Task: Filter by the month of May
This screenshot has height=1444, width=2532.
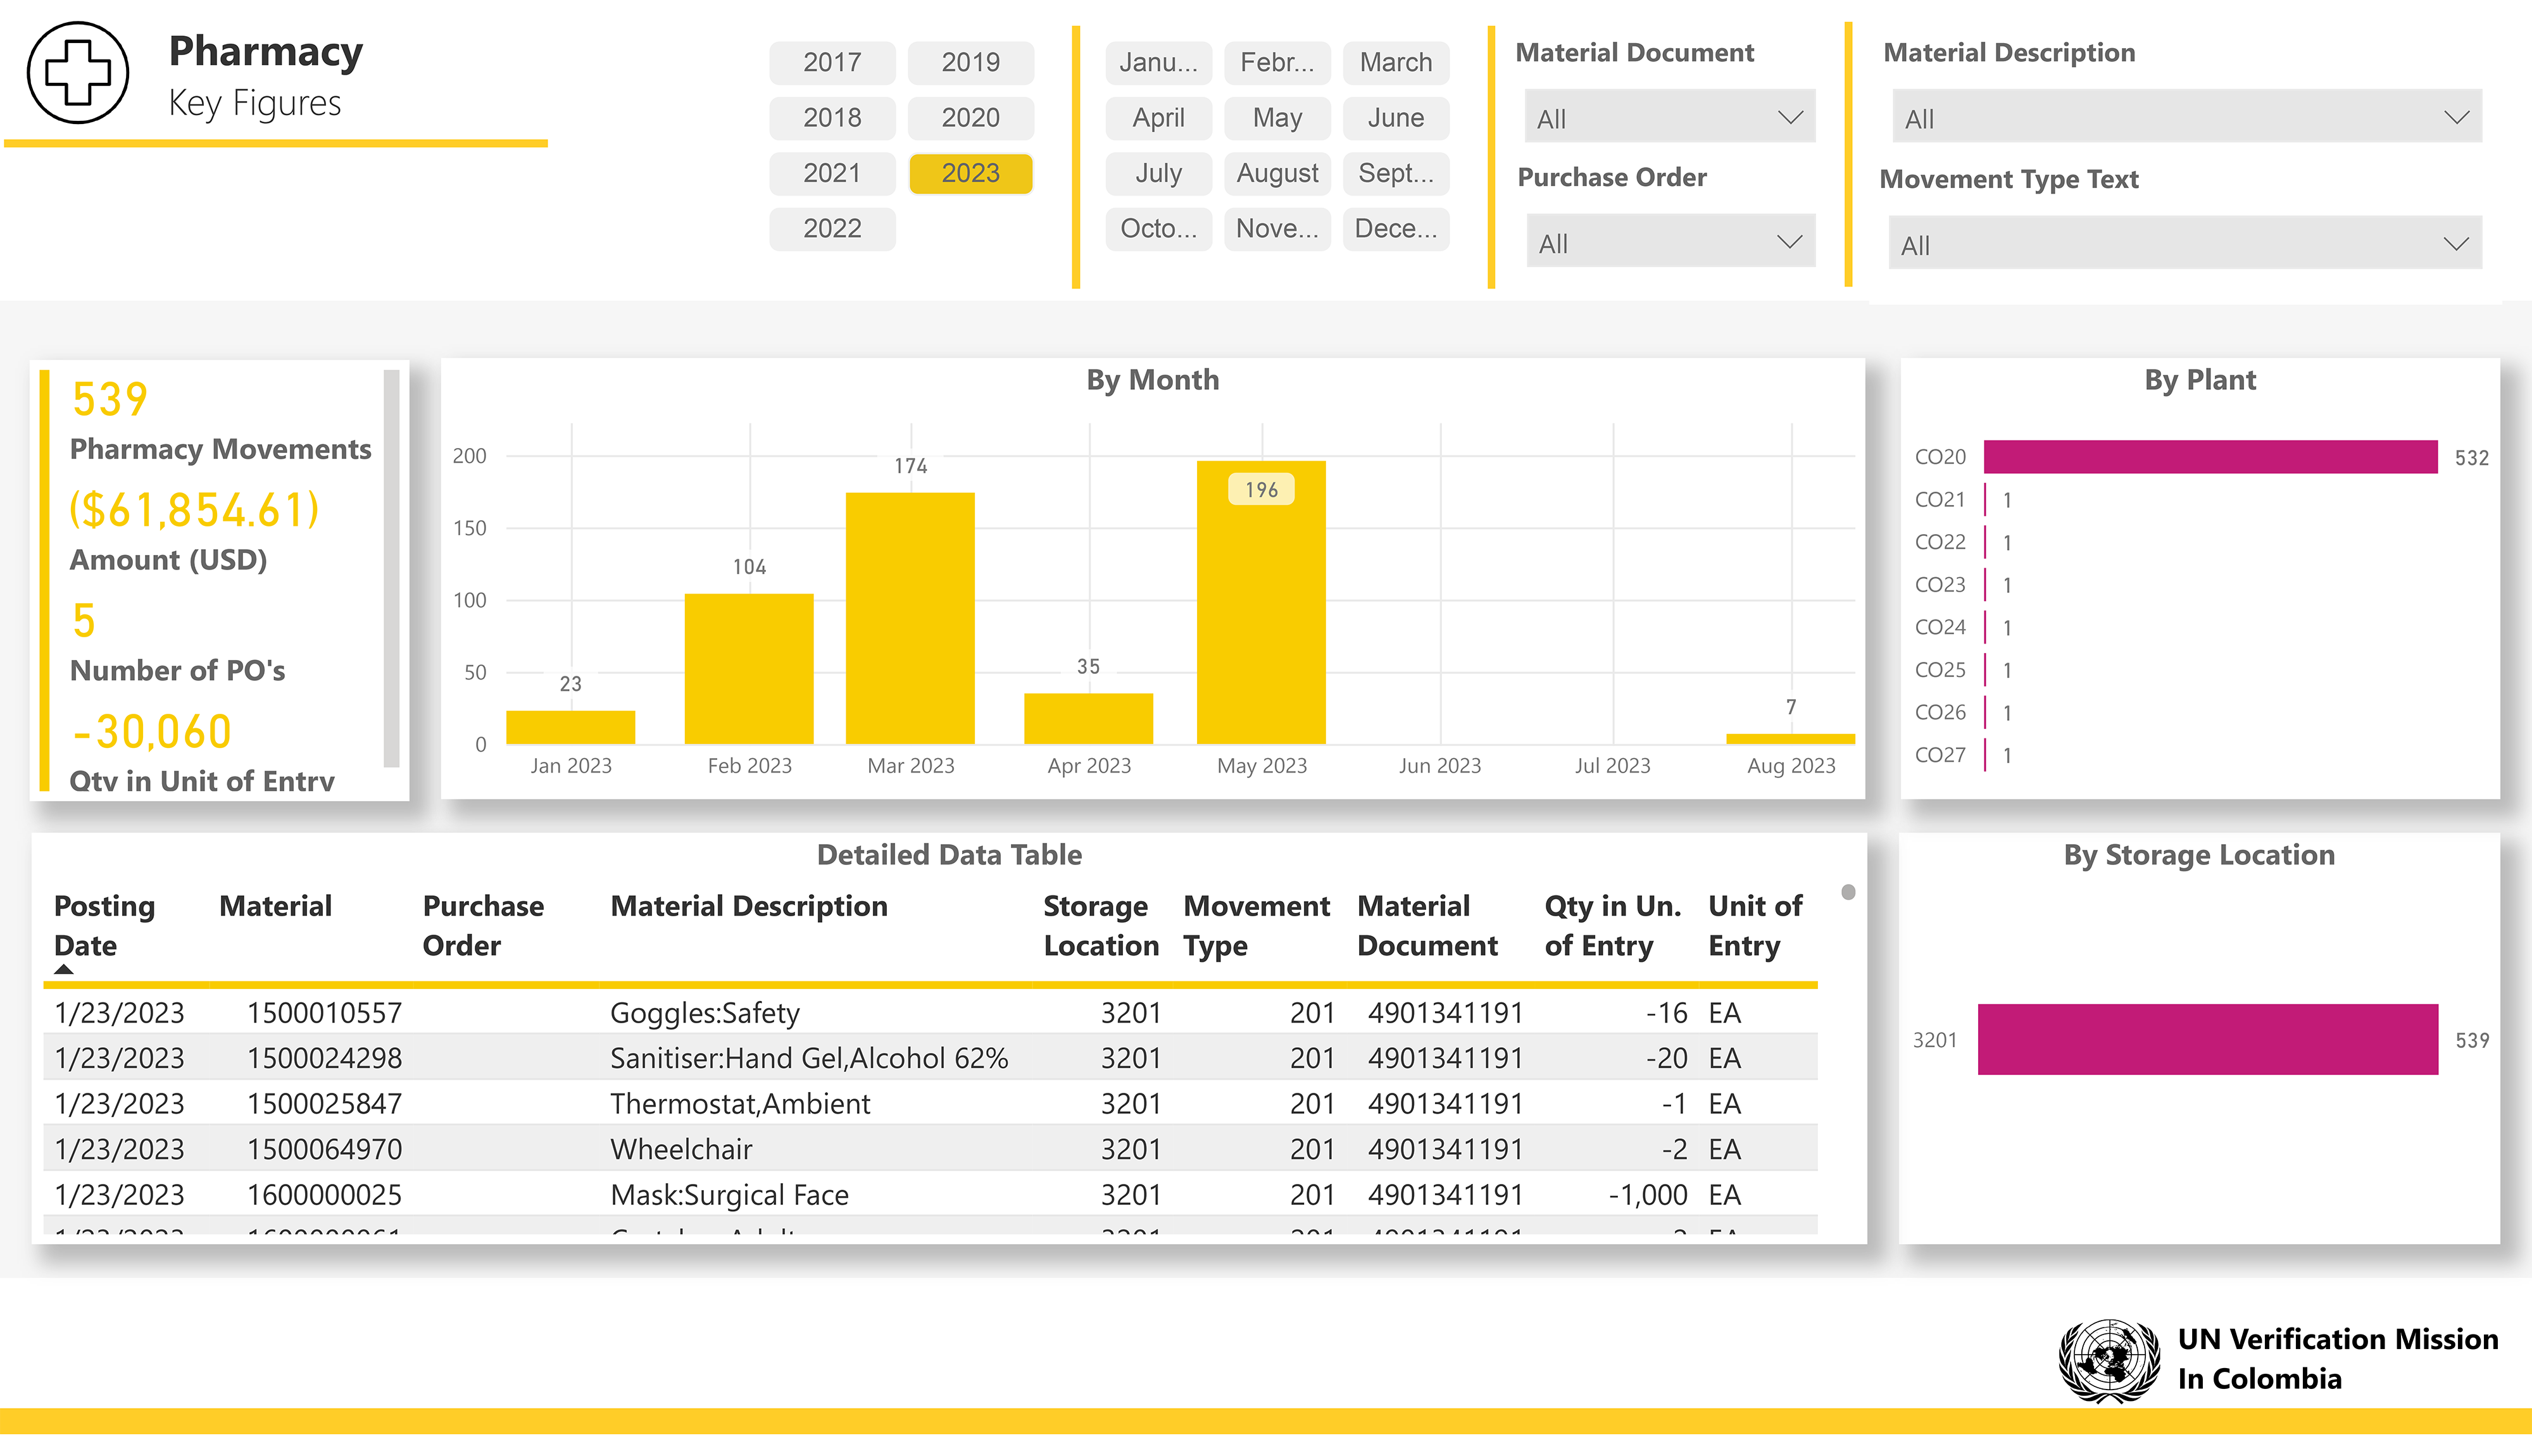Action: click(1276, 117)
